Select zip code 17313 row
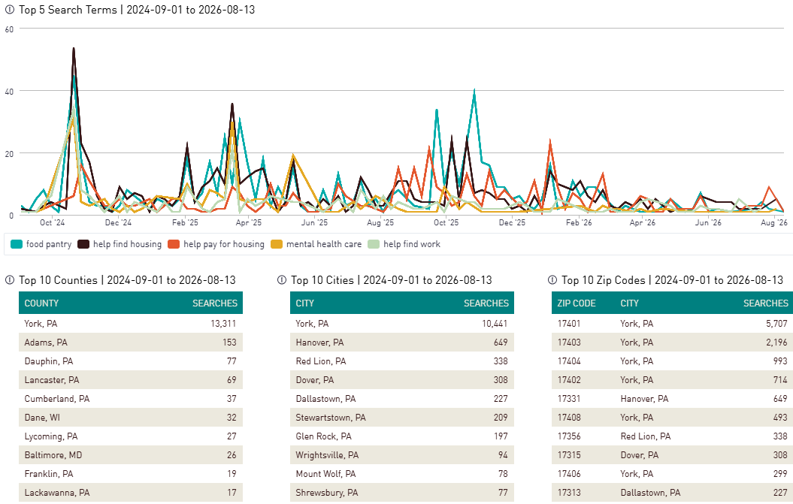 coord(672,493)
